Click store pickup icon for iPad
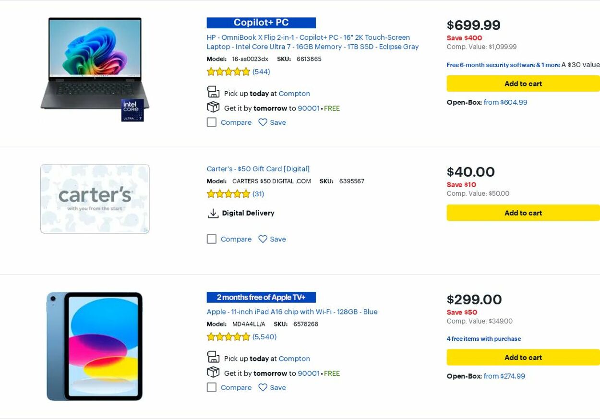 click(213, 357)
